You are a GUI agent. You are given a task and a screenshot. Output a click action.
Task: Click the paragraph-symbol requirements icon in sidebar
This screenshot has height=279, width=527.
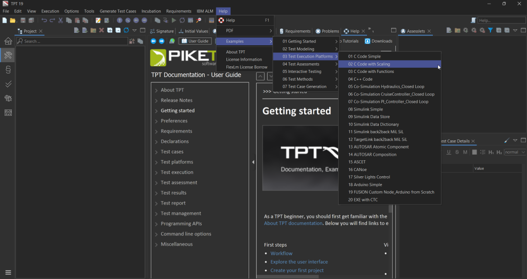8,69
